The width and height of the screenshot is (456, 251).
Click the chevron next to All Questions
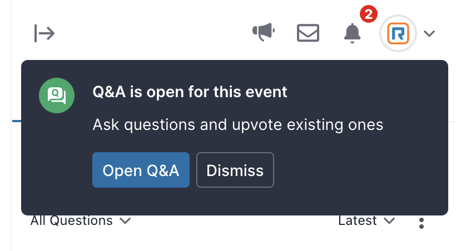125,221
